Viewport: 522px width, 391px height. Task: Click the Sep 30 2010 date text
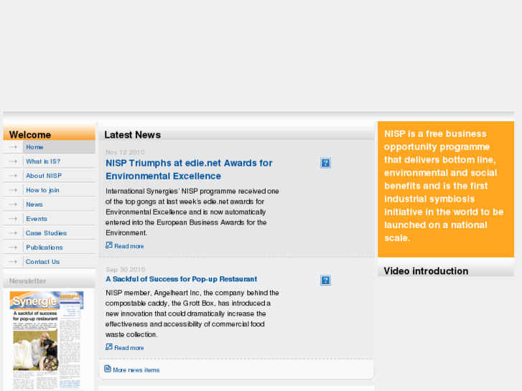click(x=125, y=270)
